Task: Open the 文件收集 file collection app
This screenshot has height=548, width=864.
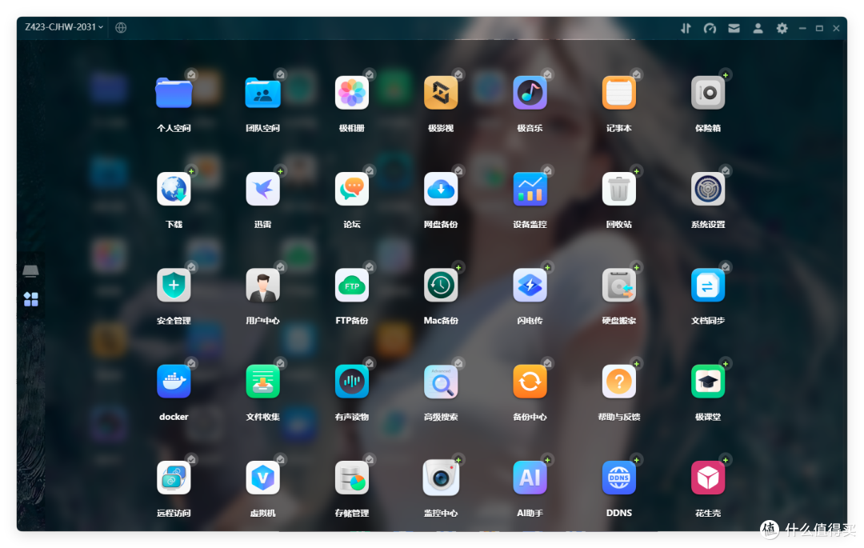Action: tap(263, 381)
